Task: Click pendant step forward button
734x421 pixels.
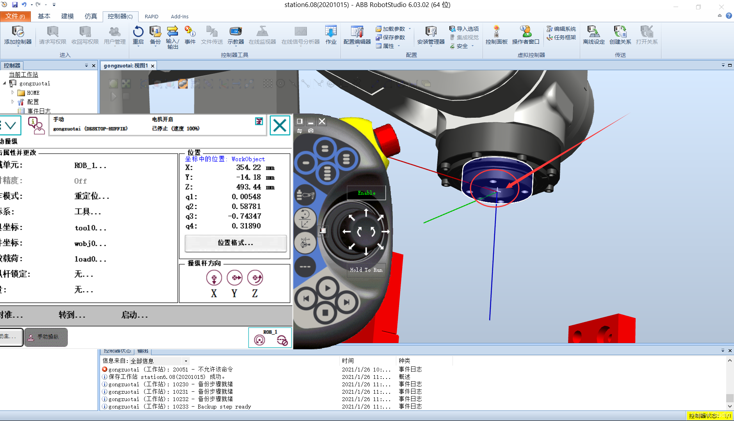Action: point(346,302)
